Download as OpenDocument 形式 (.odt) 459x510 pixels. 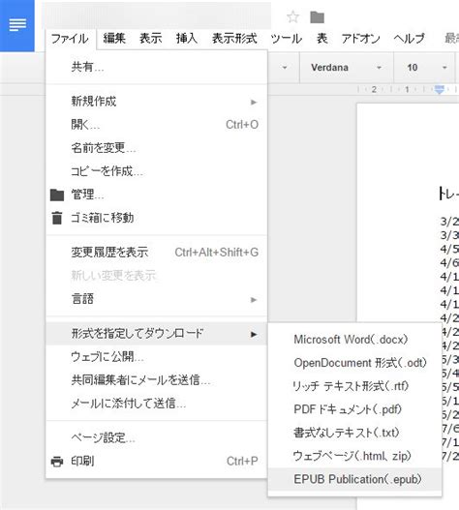354,363
